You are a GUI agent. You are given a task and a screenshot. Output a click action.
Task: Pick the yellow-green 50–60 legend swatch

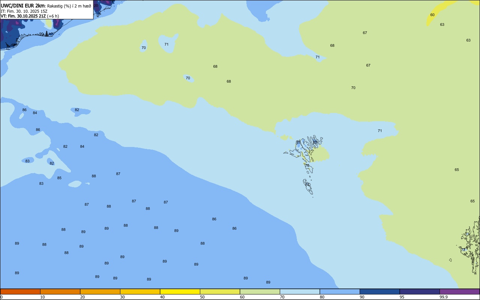[x=220, y=291]
